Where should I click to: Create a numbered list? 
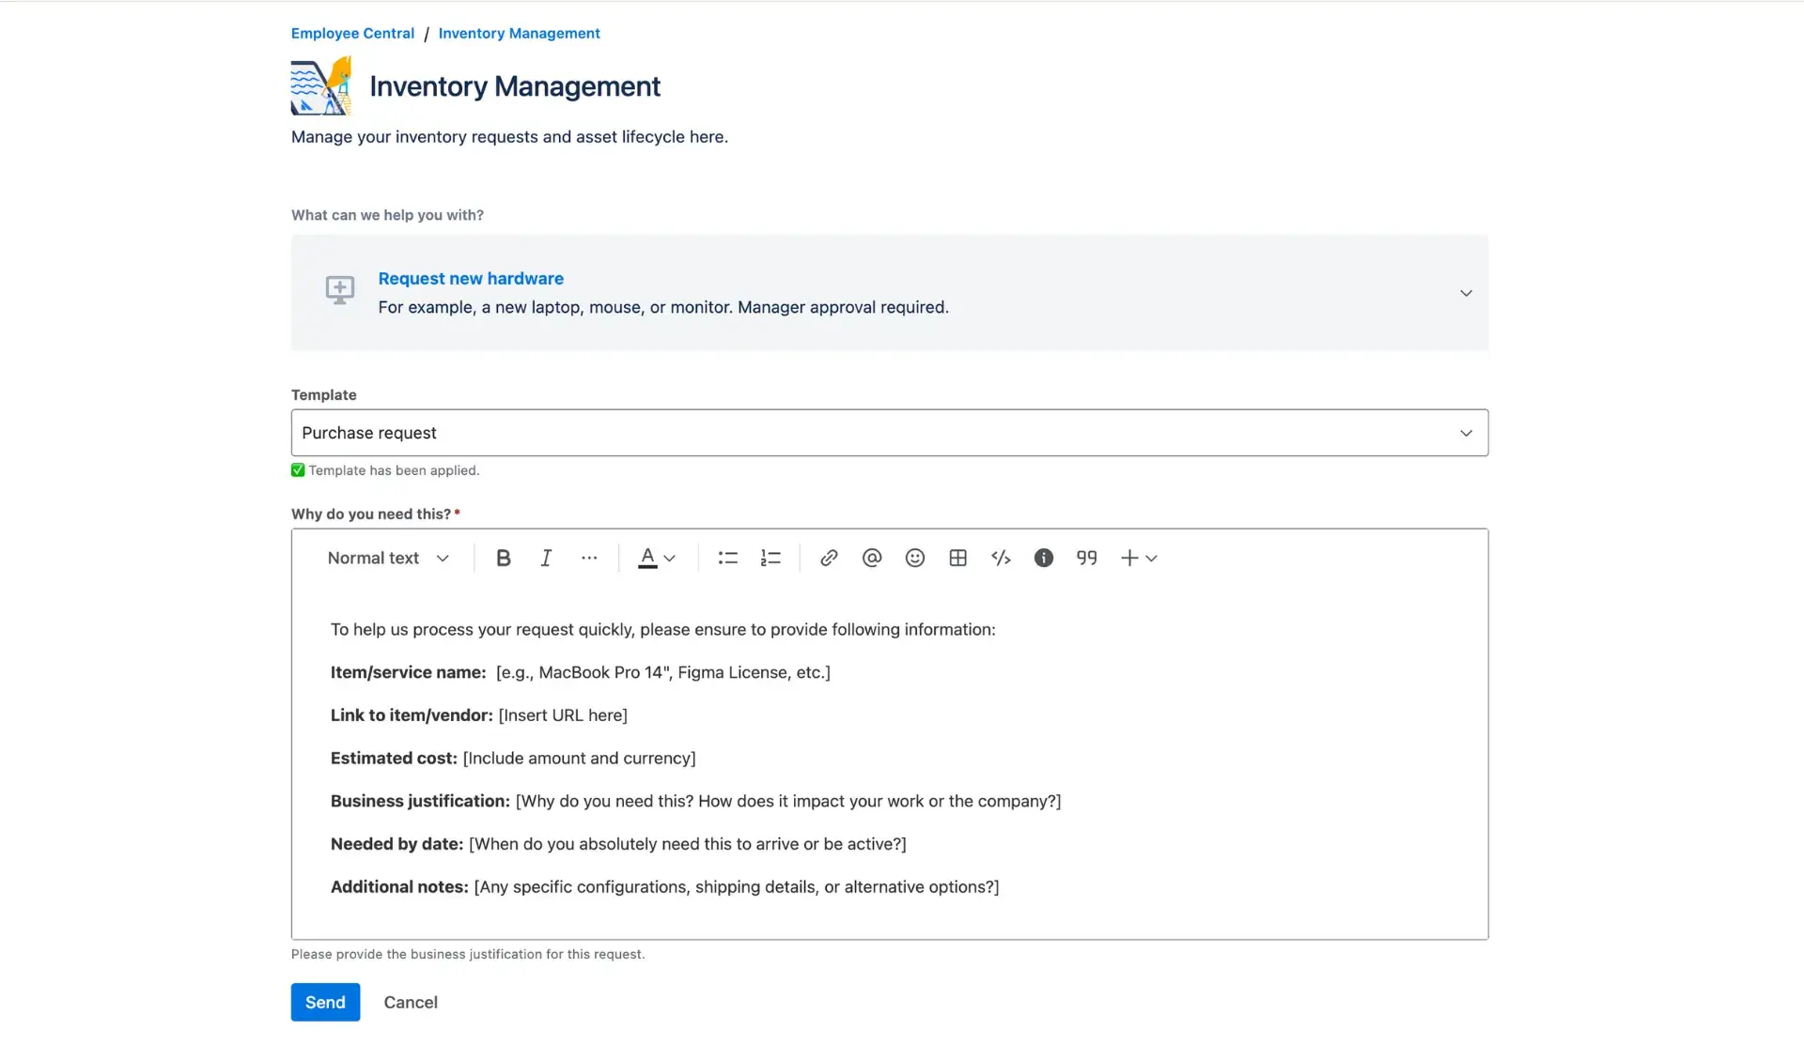(770, 558)
